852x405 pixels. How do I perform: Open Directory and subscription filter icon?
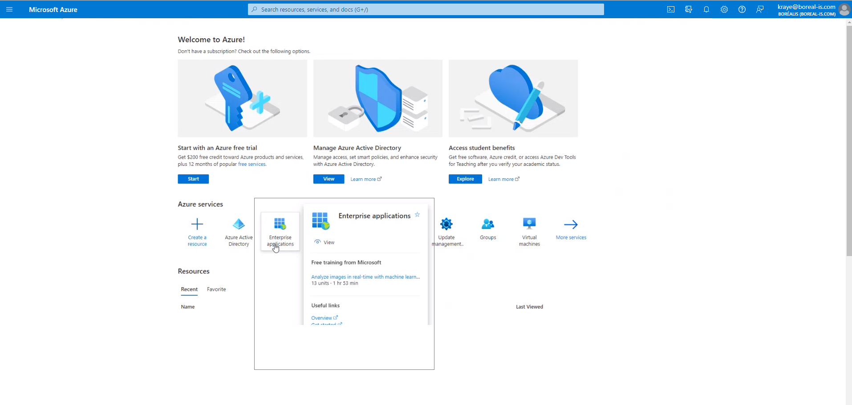click(x=689, y=9)
